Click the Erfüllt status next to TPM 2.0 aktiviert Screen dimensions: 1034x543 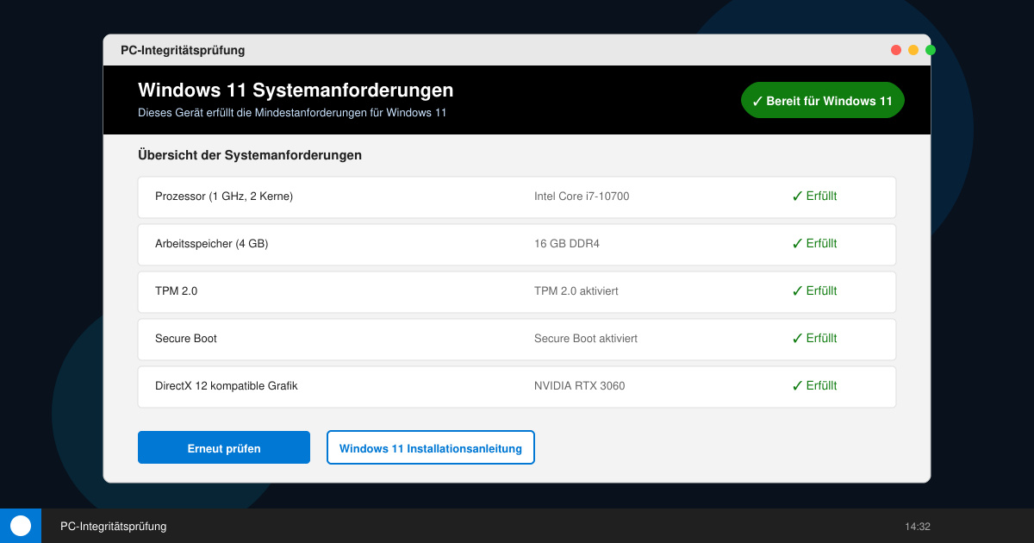pyautogui.click(x=814, y=291)
